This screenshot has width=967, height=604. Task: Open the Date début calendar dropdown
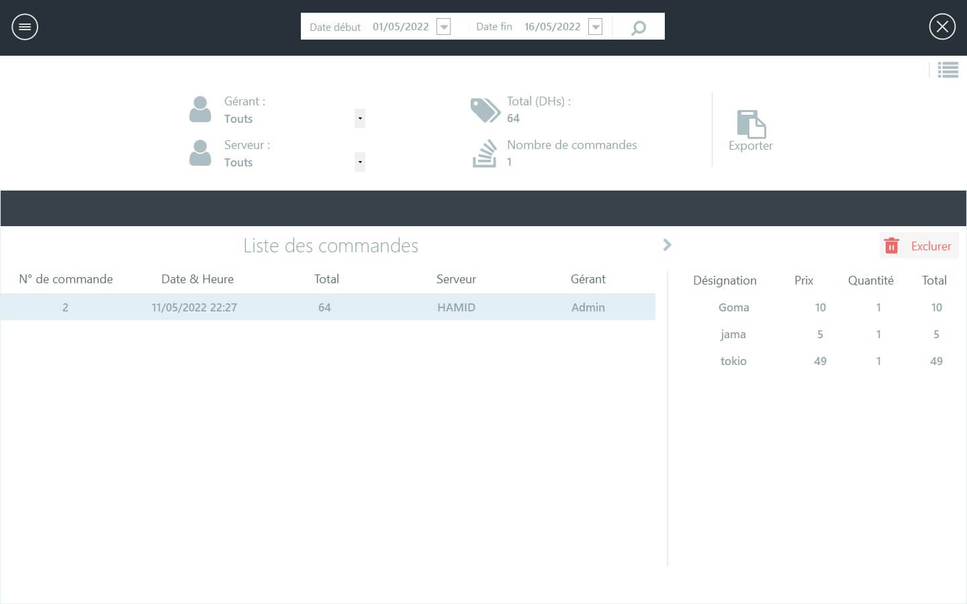tap(444, 27)
